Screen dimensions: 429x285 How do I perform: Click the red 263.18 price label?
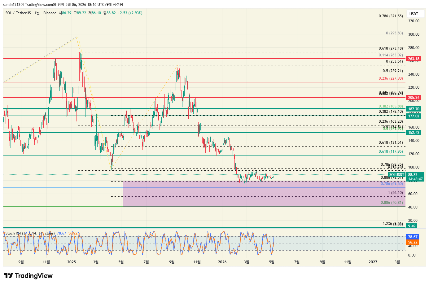(x=414, y=59)
